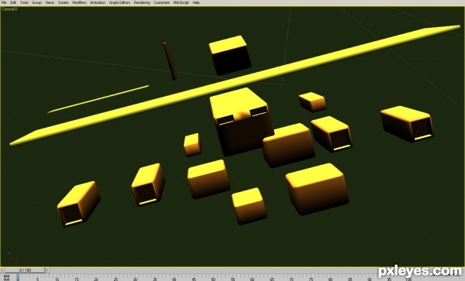Open the Graph Editors menu
This screenshot has width=465, height=281.
(x=119, y=2)
